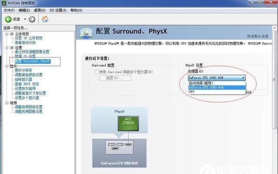This screenshot has height=174, width=278.
Task: Select 配置 Surround、PhysX tree item
Action: [33, 61]
